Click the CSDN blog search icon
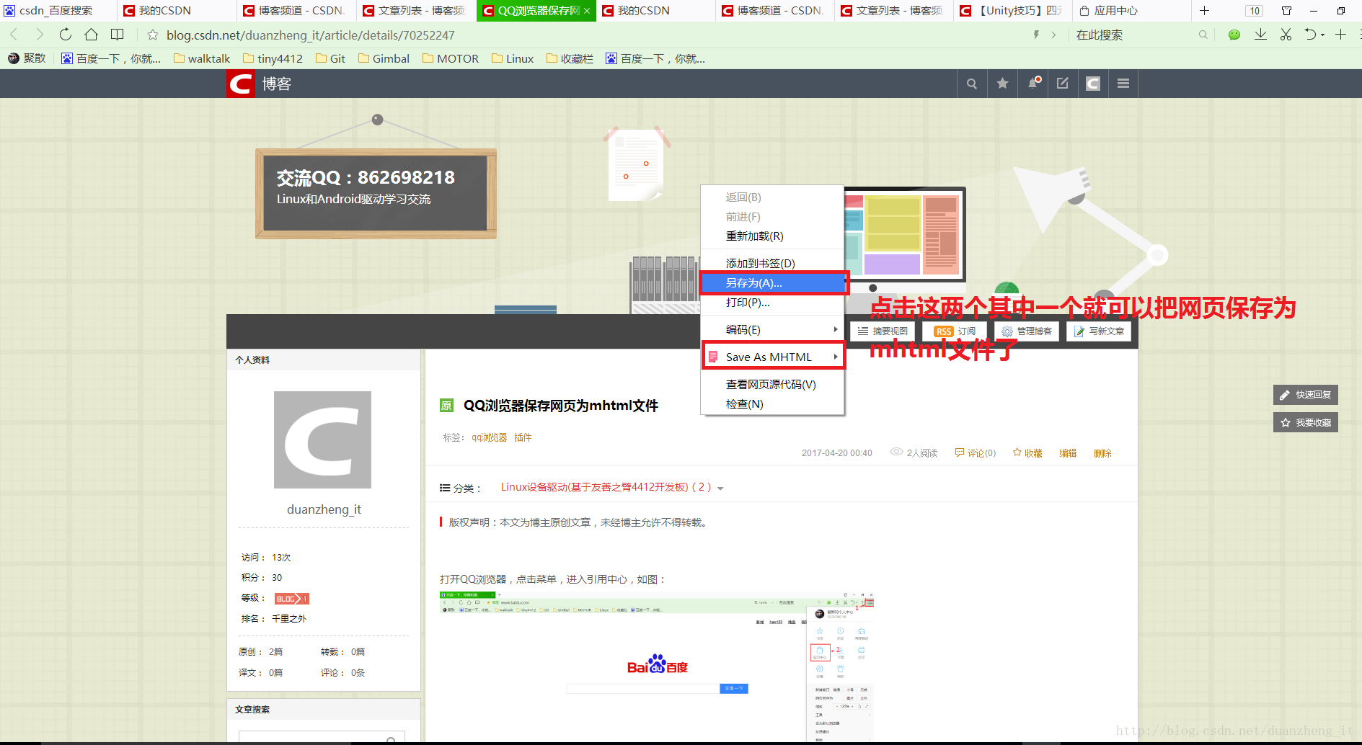This screenshot has height=745, width=1362. pos(971,84)
